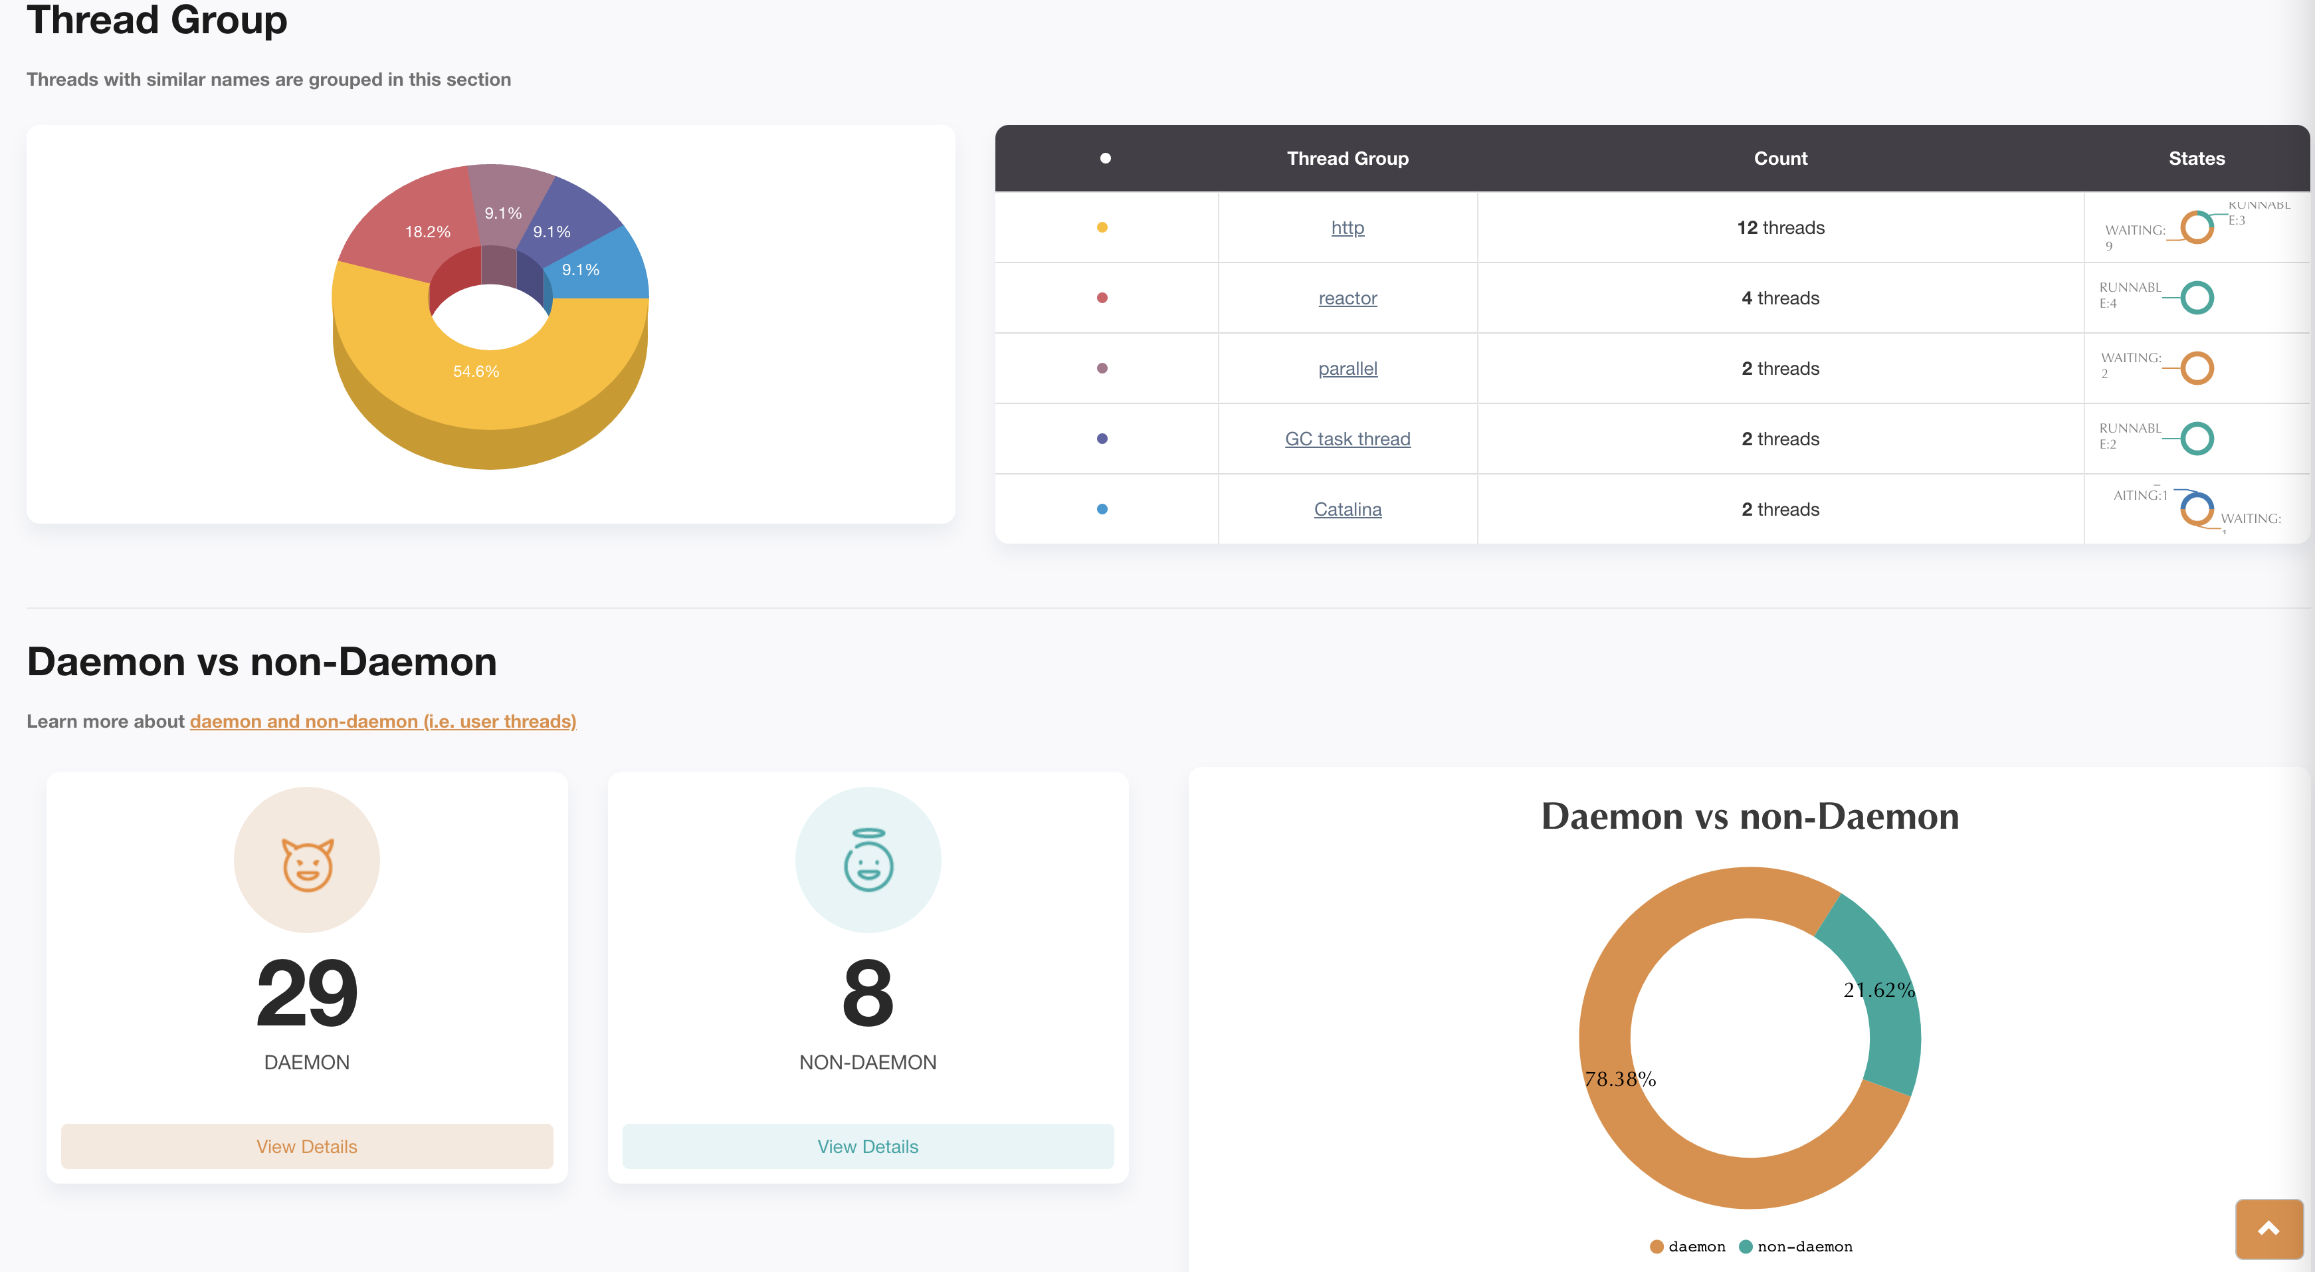
Task: View details for non-daemon threads
Action: click(x=867, y=1146)
